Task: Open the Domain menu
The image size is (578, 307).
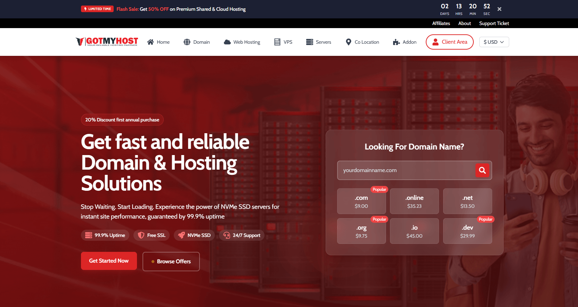Action: (x=197, y=42)
